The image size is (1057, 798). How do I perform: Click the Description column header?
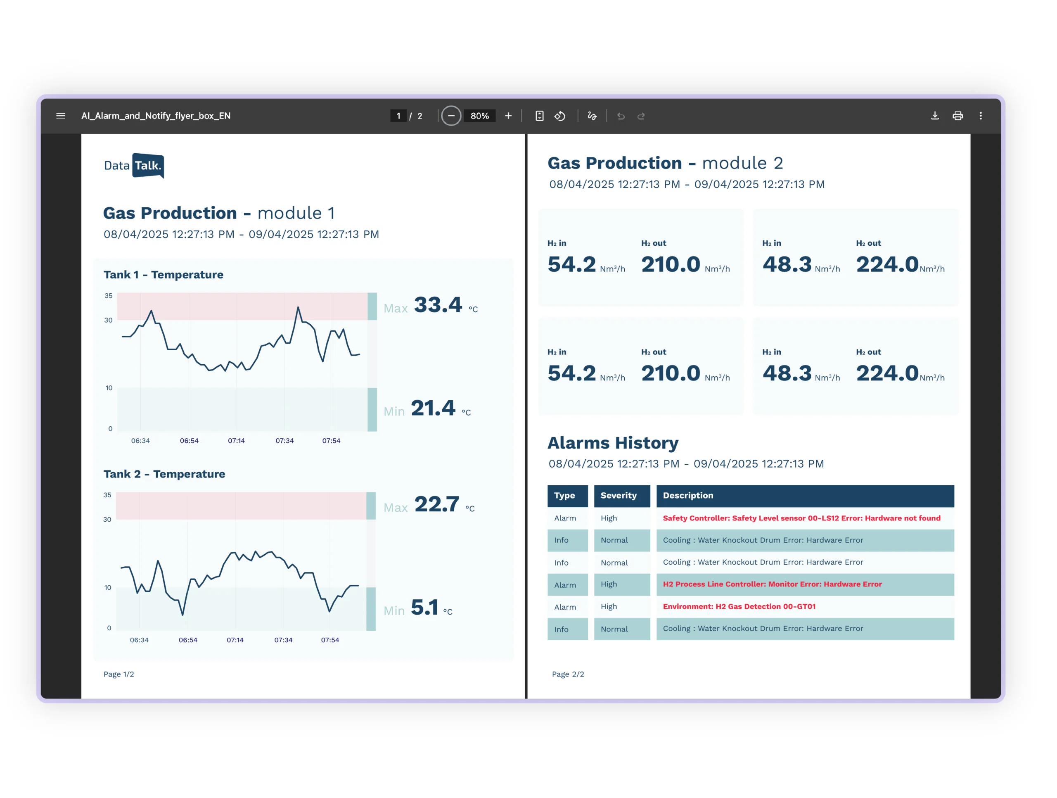coord(805,496)
